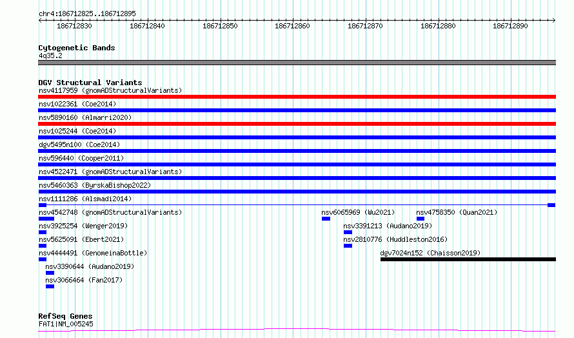Open nsv1022361 (Coe2014) label
The height and width of the screenshot is (338, 574).
point(77,104)
